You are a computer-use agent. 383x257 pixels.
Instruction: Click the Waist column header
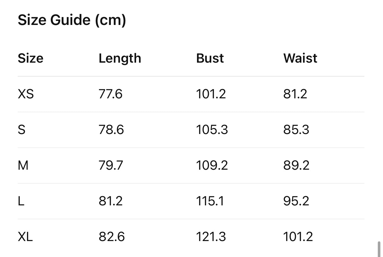(x=300, y=58)
